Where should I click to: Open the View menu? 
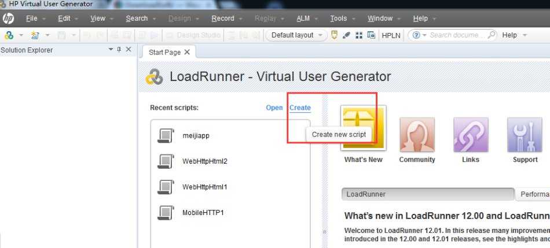pos(98,18)
